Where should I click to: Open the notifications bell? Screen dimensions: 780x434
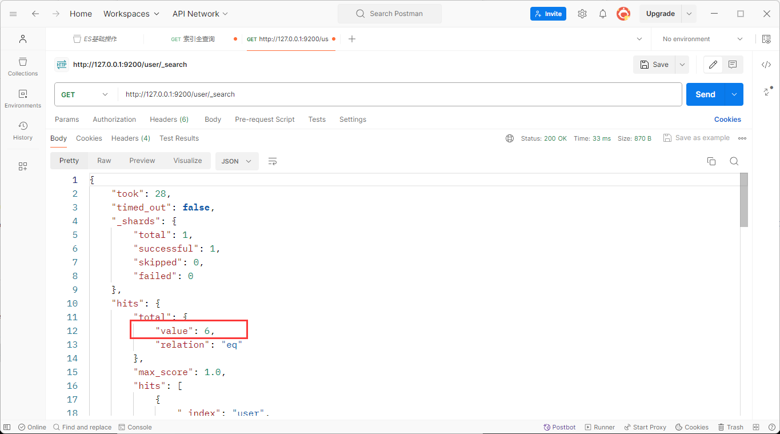click(603, 14)
